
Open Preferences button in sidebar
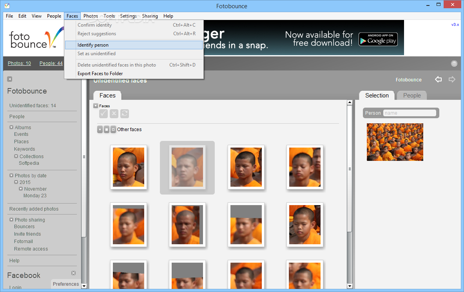(x=66, y=284)
